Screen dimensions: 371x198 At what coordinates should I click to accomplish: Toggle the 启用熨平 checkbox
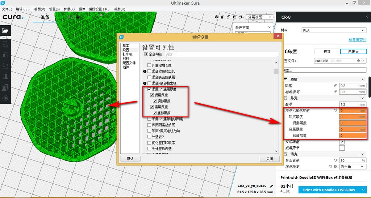click(342, 148)
